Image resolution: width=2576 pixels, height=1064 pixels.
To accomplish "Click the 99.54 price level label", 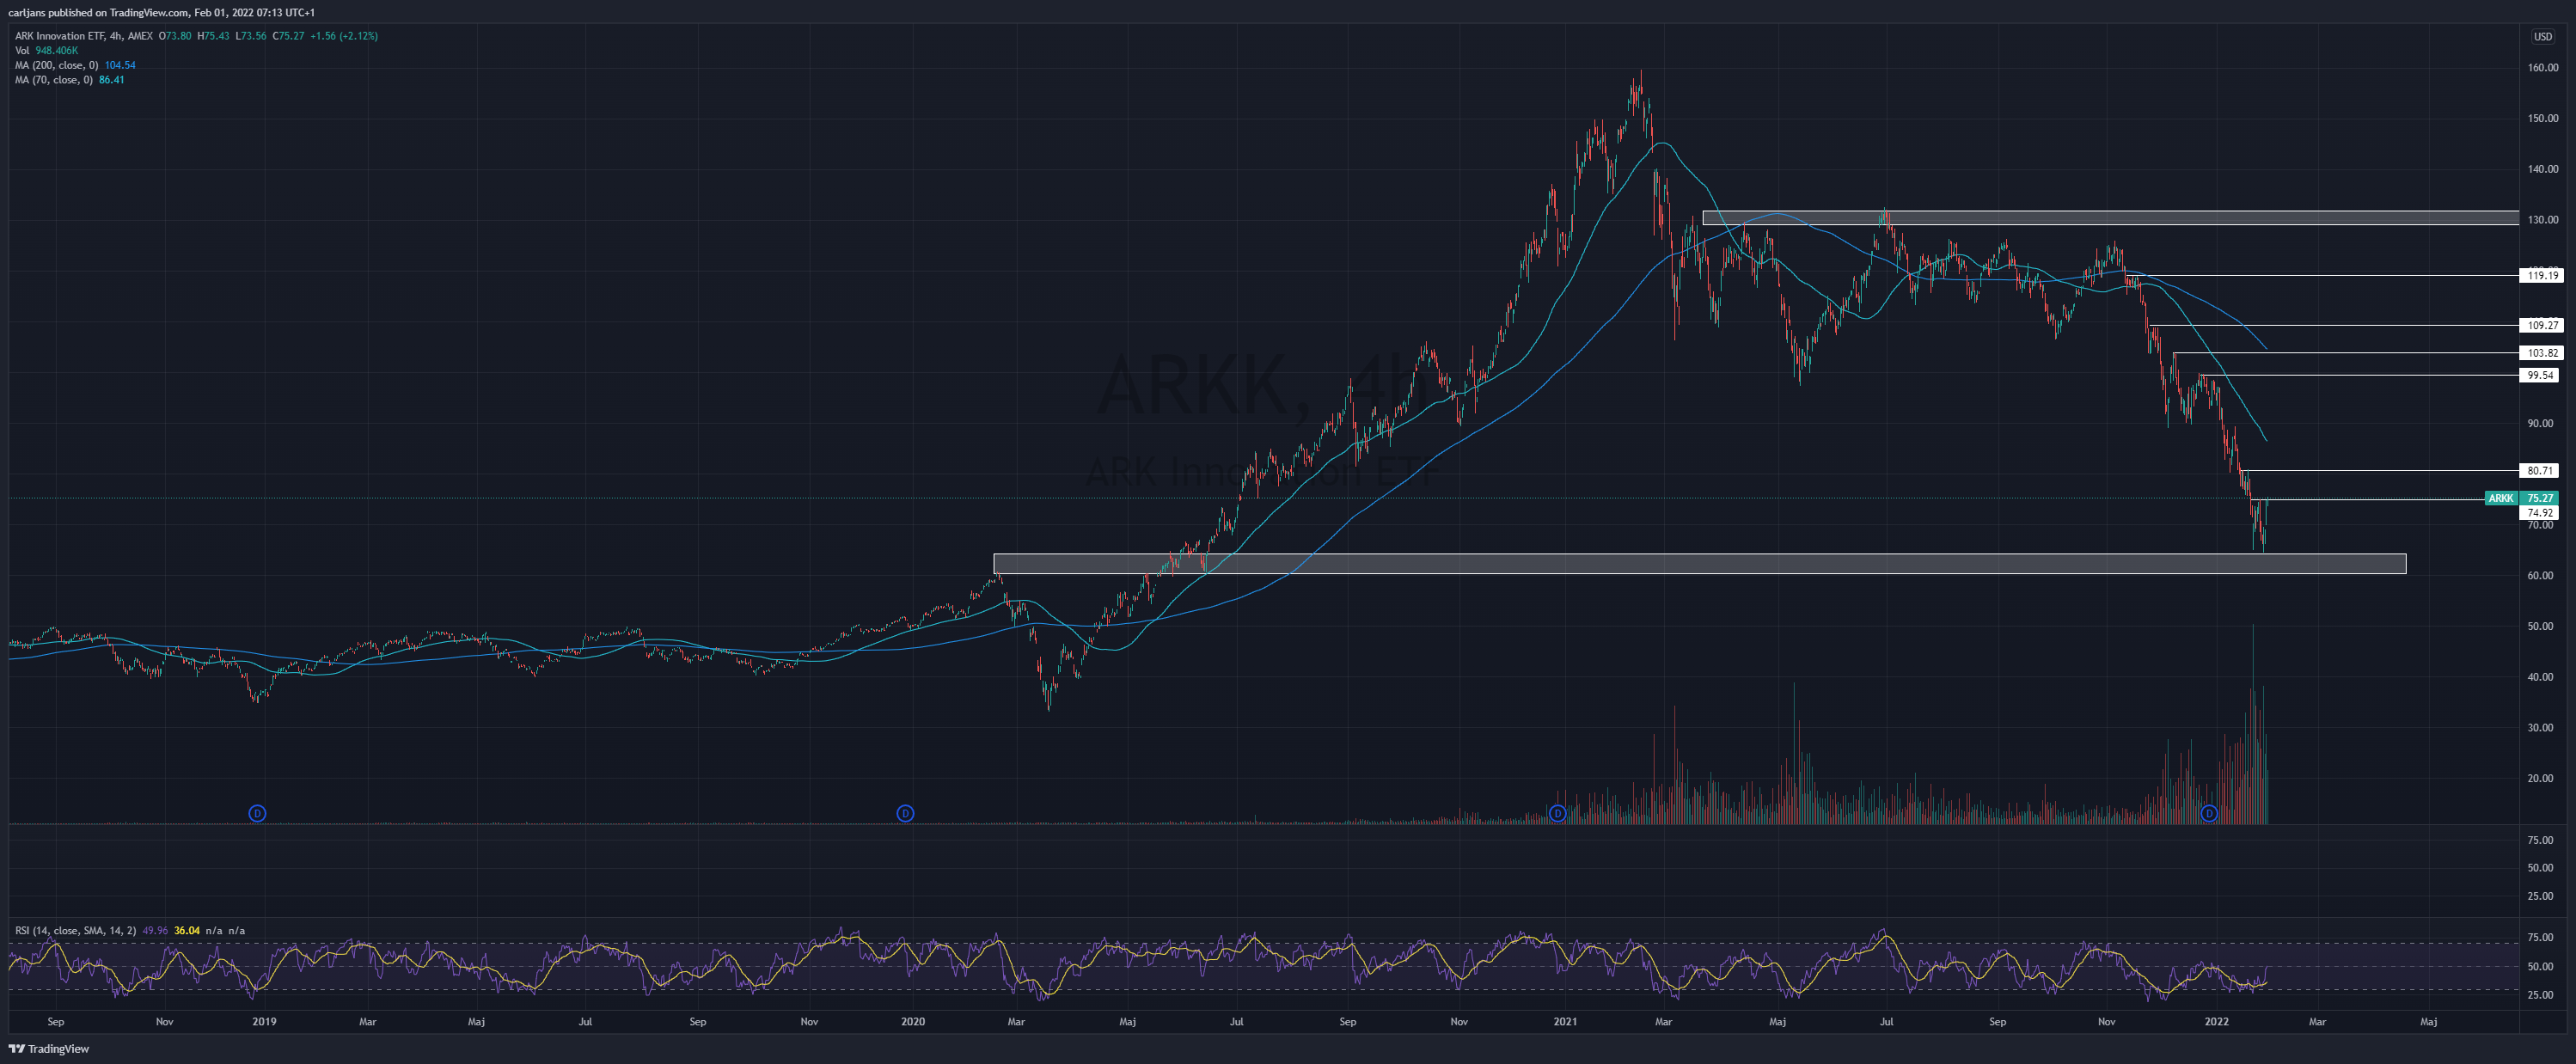I will [x=2539, y=375].
